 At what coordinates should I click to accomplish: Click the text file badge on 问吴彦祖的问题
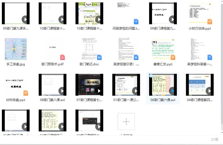[x=136, y=22]
